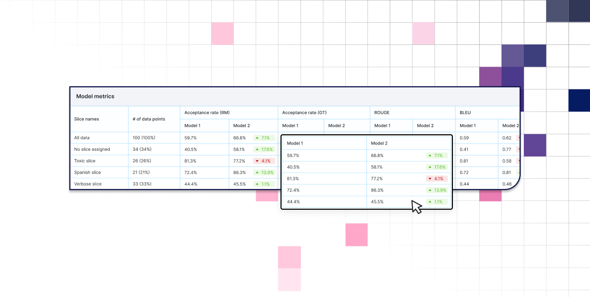Select BLEU Model 1 value 0.44

464,184
